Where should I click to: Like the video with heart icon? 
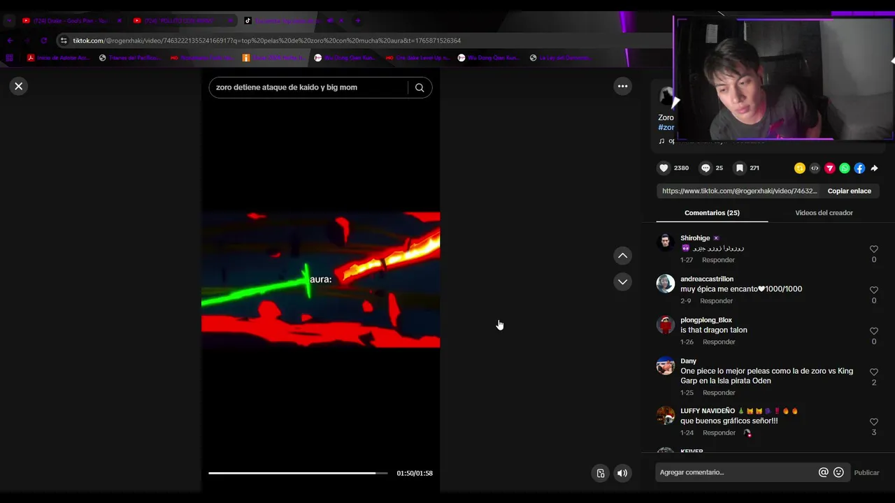click(664, 168)
